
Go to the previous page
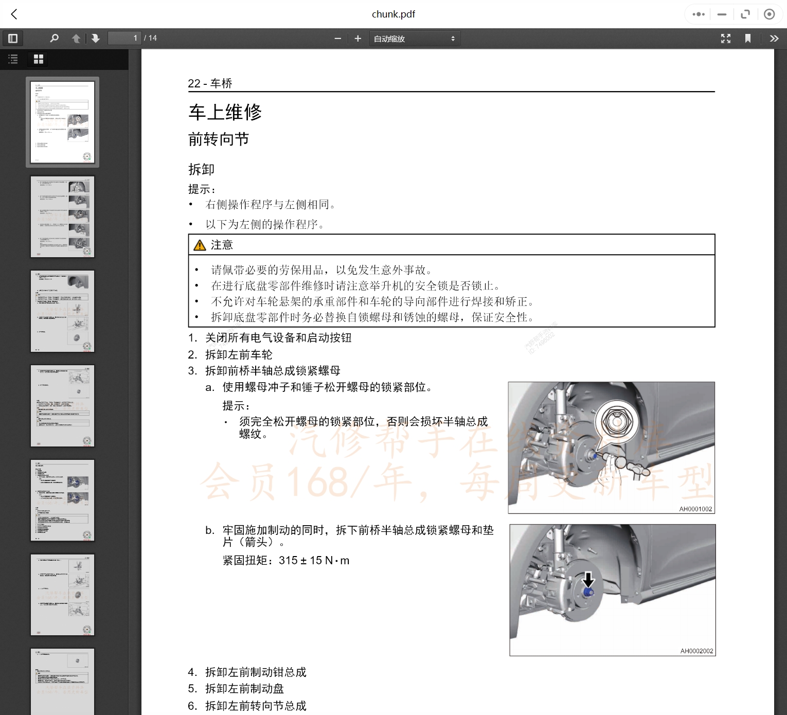point(76,38)
